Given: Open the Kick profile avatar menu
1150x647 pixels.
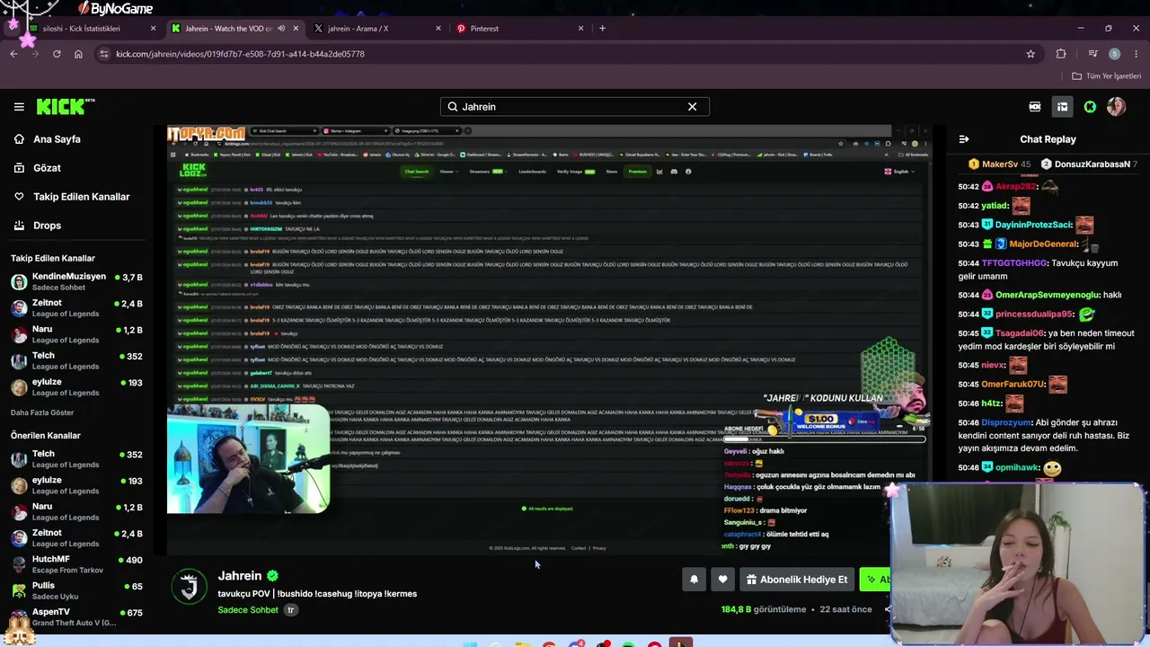Looking at the screenshot, I should click(x=1116, y=107).
